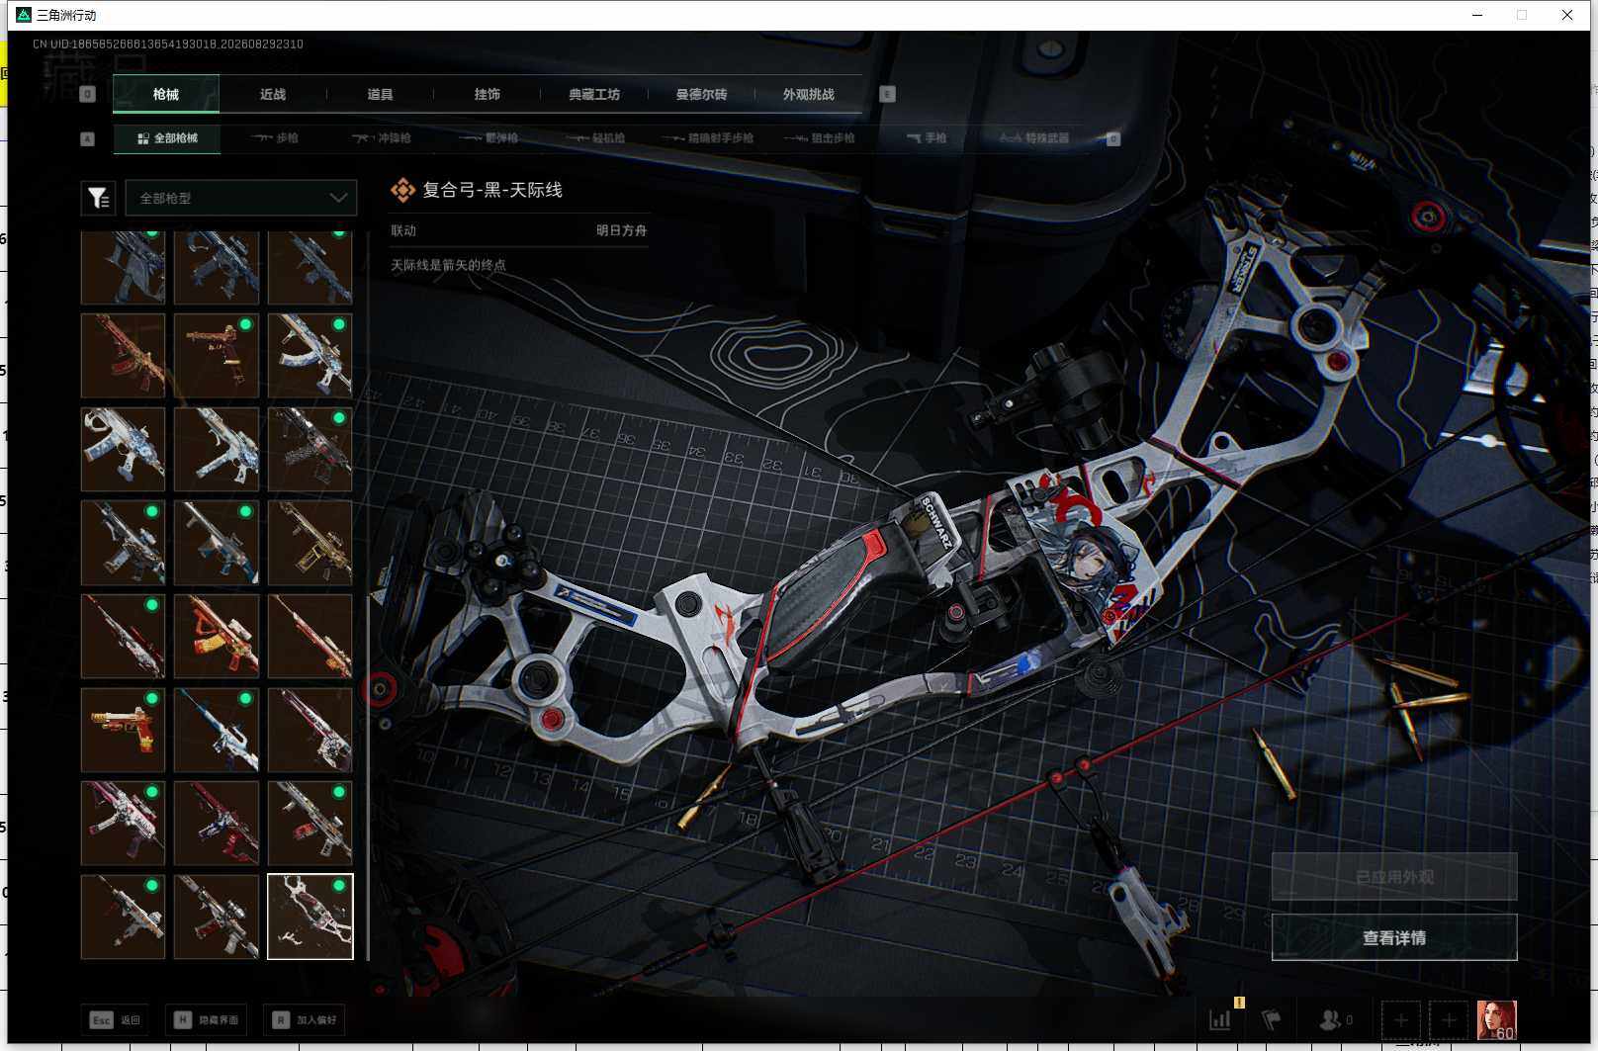Image resolution: width=1598 pixels, height=1051 pixels.
Task: Select the orange and gold SMG skin thumbnail
Action: point(217,637)
